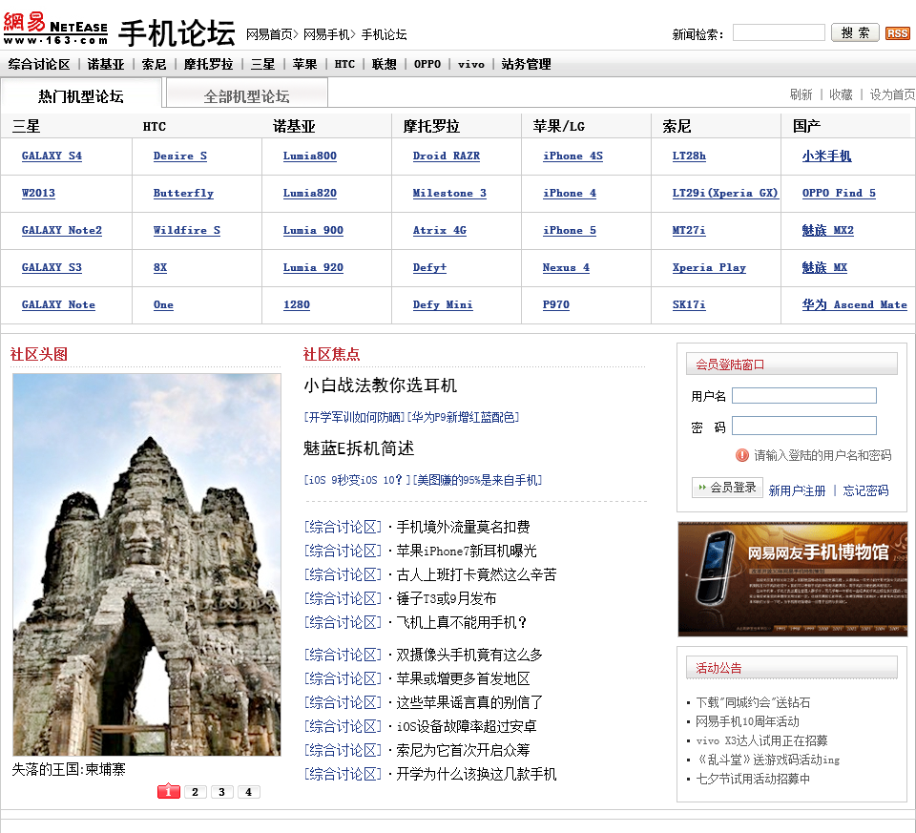Open the 联想 nav menu item
The width and height of the screenshot is (916, 833).
click(384, 64)
